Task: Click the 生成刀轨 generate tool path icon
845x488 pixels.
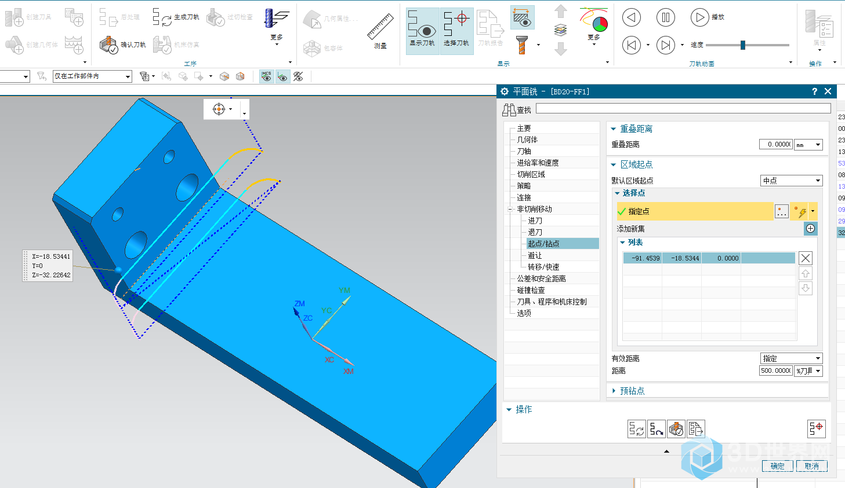Action: [162, 17]
